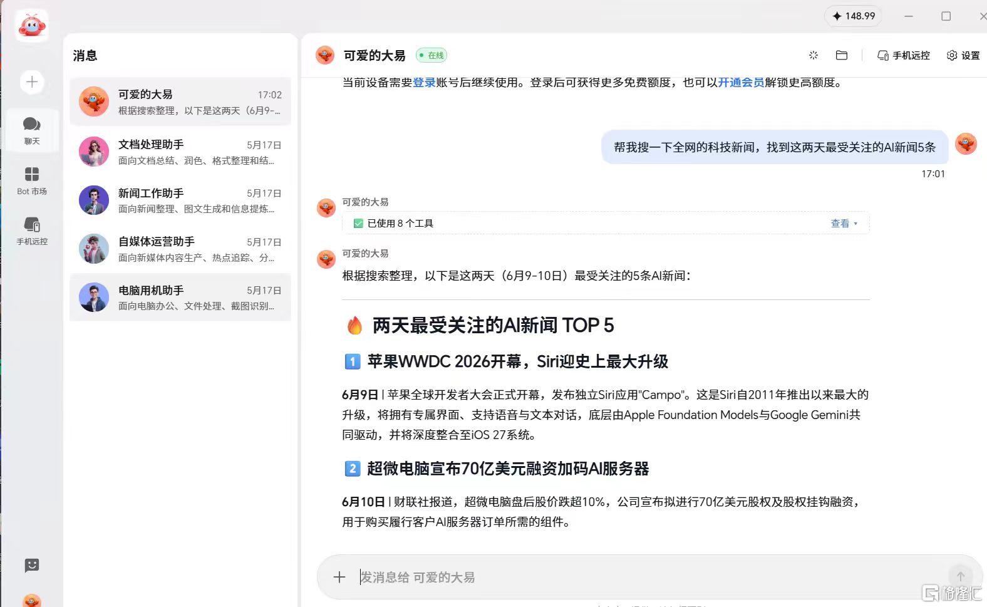Expand the 查看 tools dropdown
Image resolution: width=987 pixels, height=607 pixels.
[844, 223]
